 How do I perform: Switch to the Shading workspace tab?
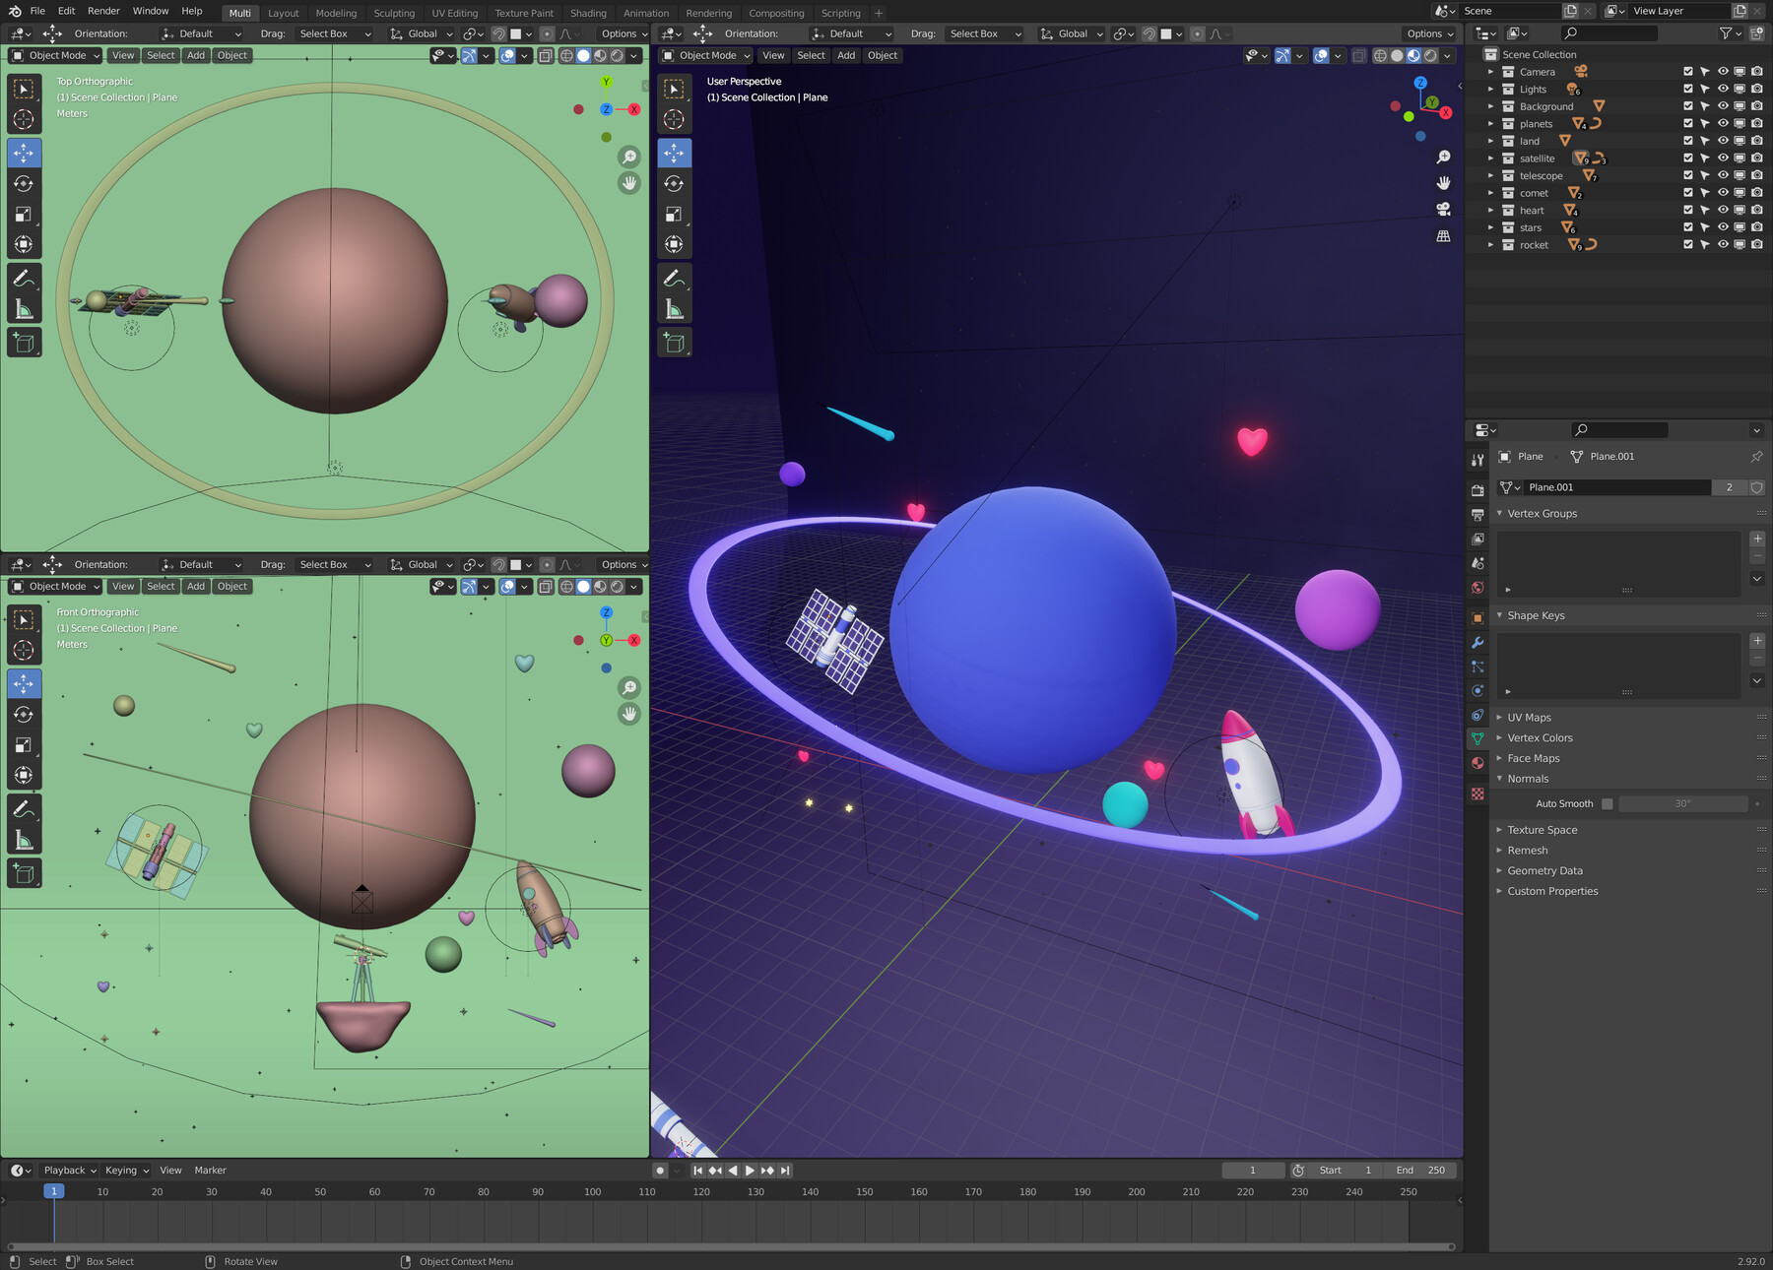coord(588,13)
